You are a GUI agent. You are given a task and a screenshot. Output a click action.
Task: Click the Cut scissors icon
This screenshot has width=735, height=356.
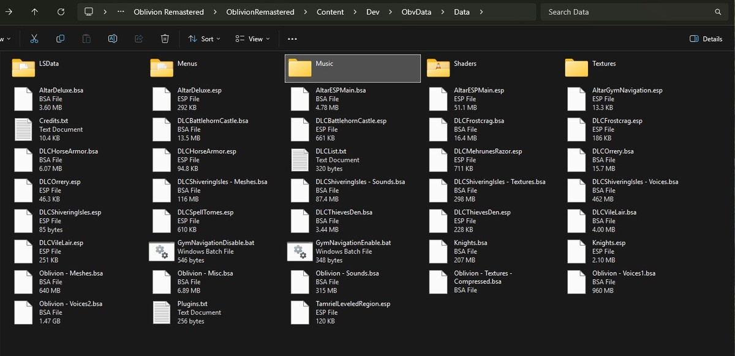click(x=34, y=39)
